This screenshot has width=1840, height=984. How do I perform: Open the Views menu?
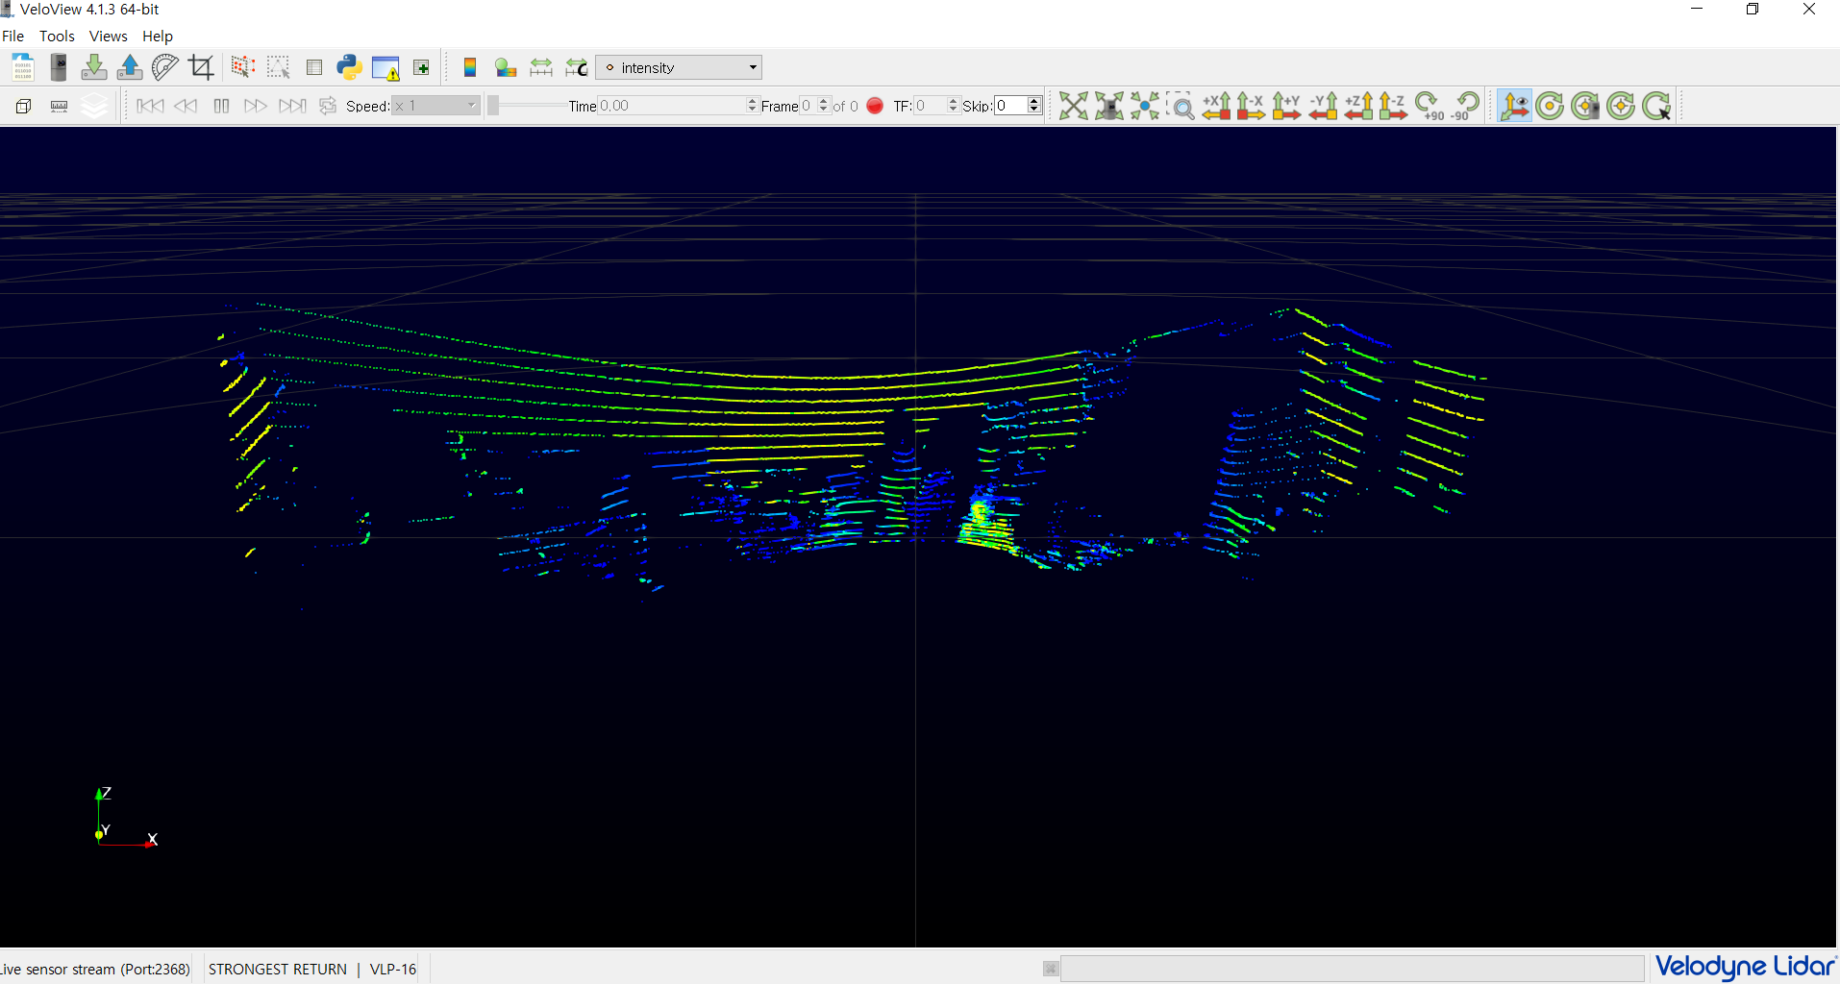tap(108, 36)
